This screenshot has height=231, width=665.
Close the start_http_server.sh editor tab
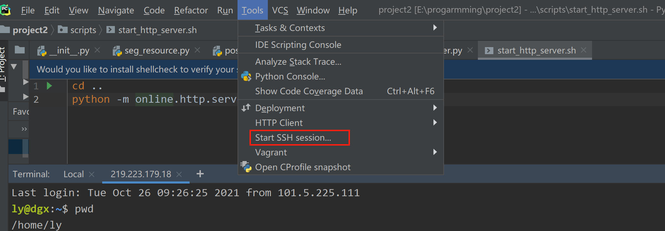pos(584,50)
